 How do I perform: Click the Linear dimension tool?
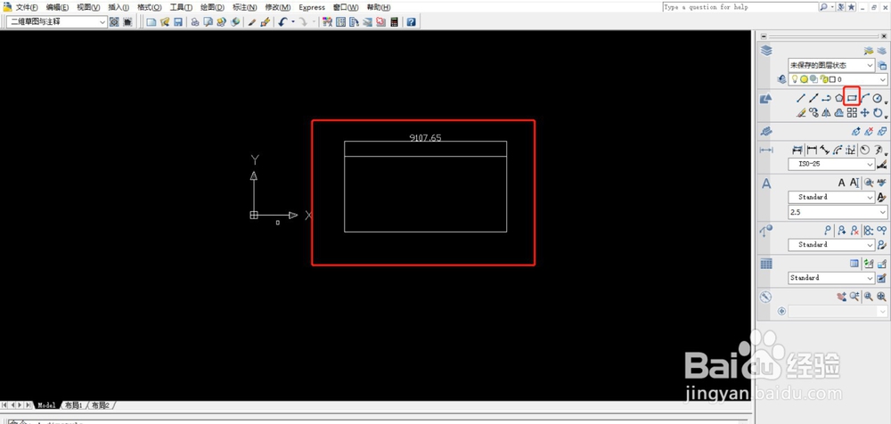[812, 150]
